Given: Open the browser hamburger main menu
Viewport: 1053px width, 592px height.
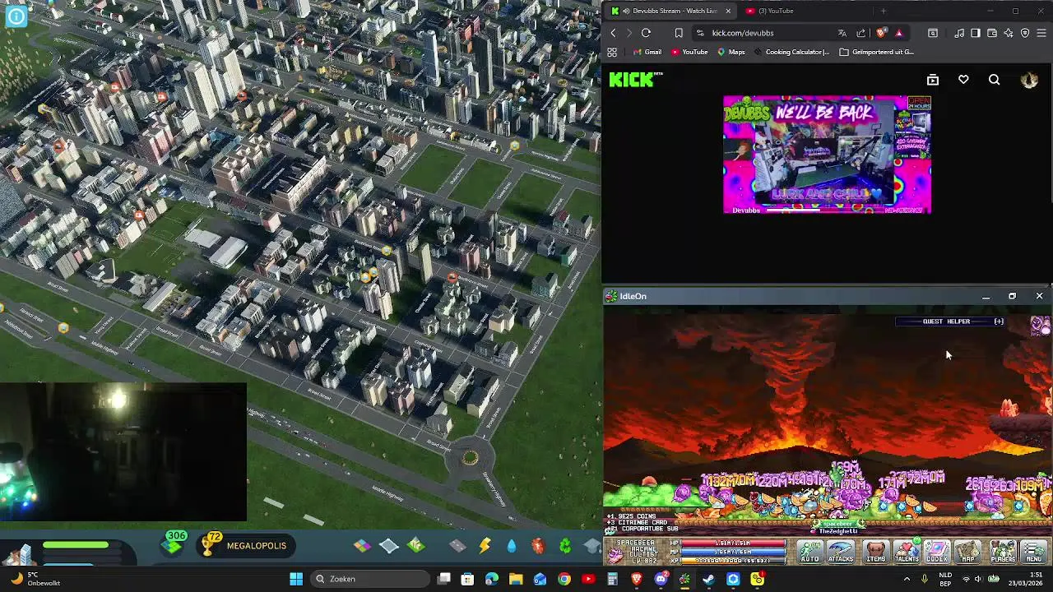Looking at the screenshot, I should (x=1041, y=33).
